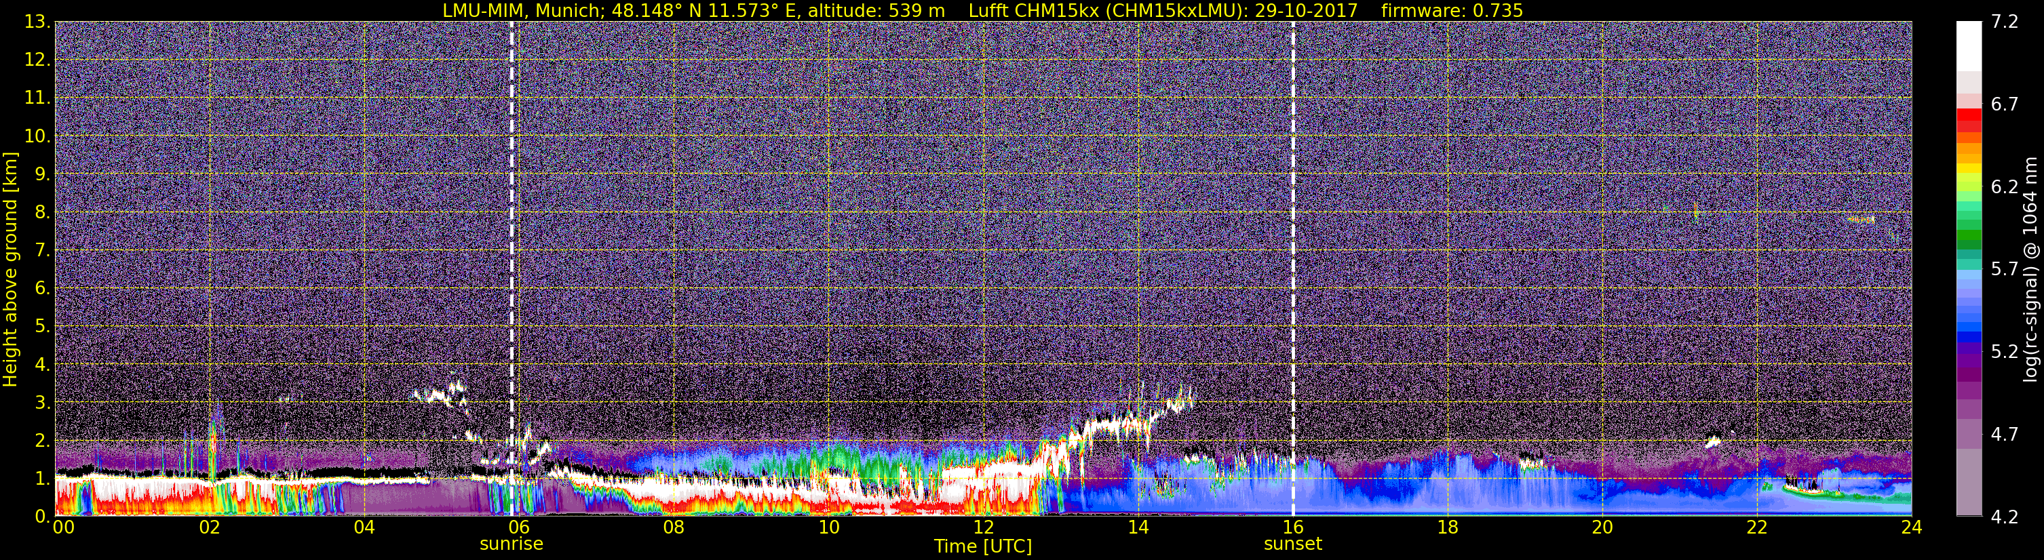Click the '06' time tick label
Viewport: 2044px width, 560px height.
(x=519, y=527)
